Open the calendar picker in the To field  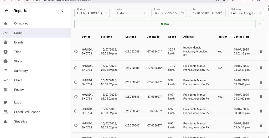coord(221,13)
